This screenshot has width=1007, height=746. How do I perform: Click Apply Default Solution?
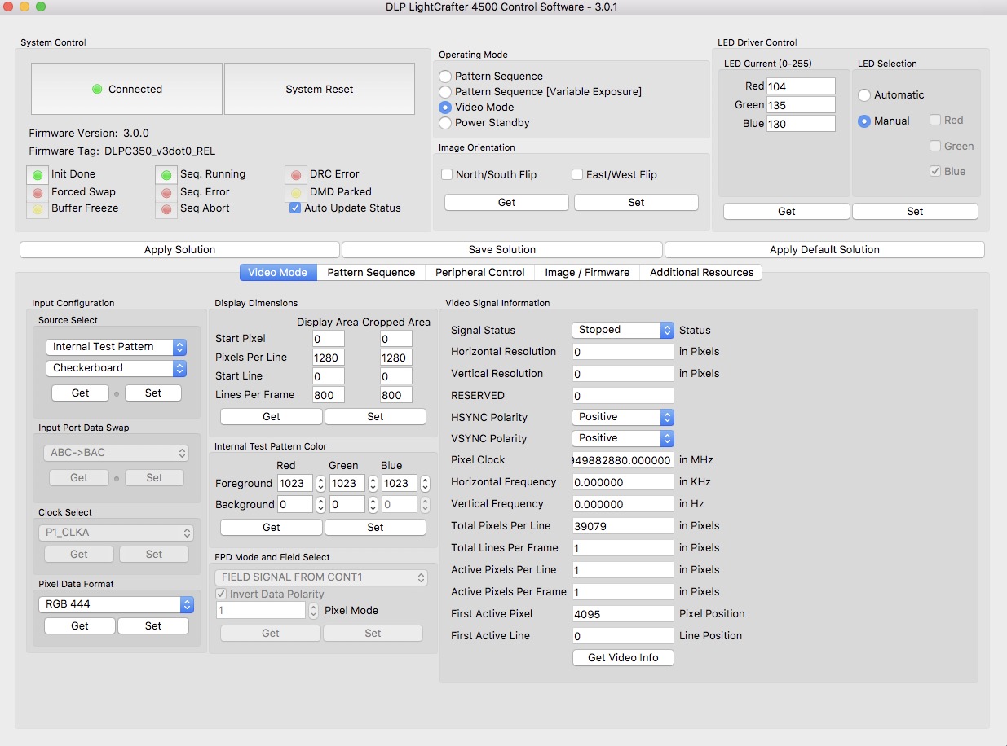[824, 249]
